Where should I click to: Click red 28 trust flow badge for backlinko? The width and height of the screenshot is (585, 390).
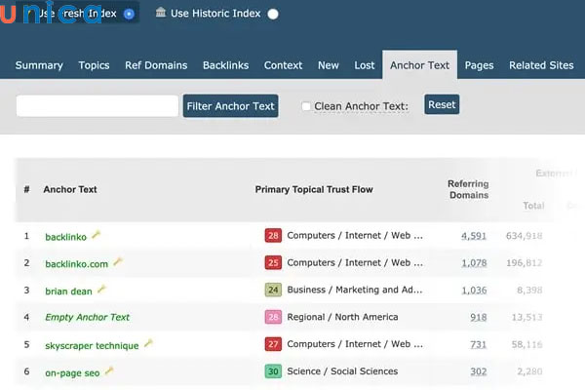click(x=273, y=236)
